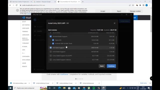This screenshot has width=160, height=90.
Task: Follow the IntelliSense link
Action: pos(64,74)
